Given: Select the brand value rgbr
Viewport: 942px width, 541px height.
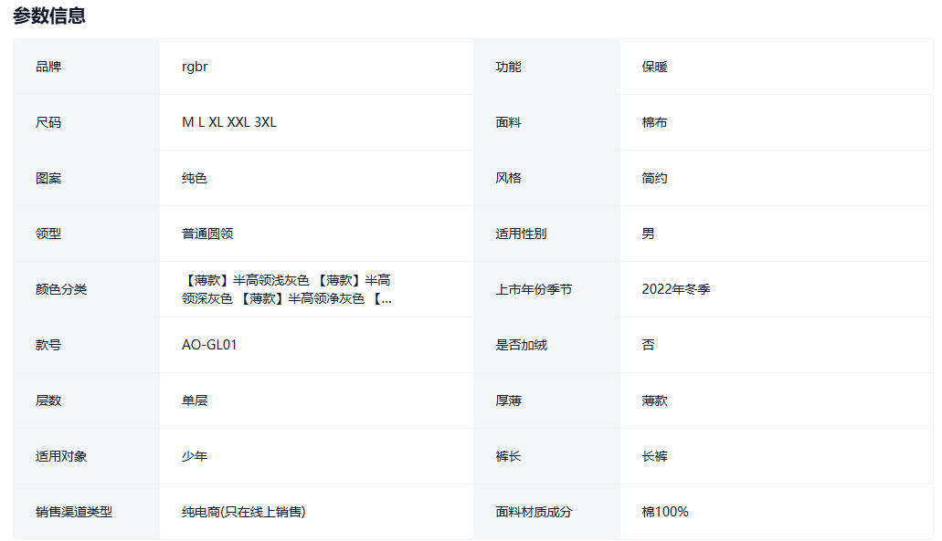Looking at the screenshot, I should pos(196,67).
